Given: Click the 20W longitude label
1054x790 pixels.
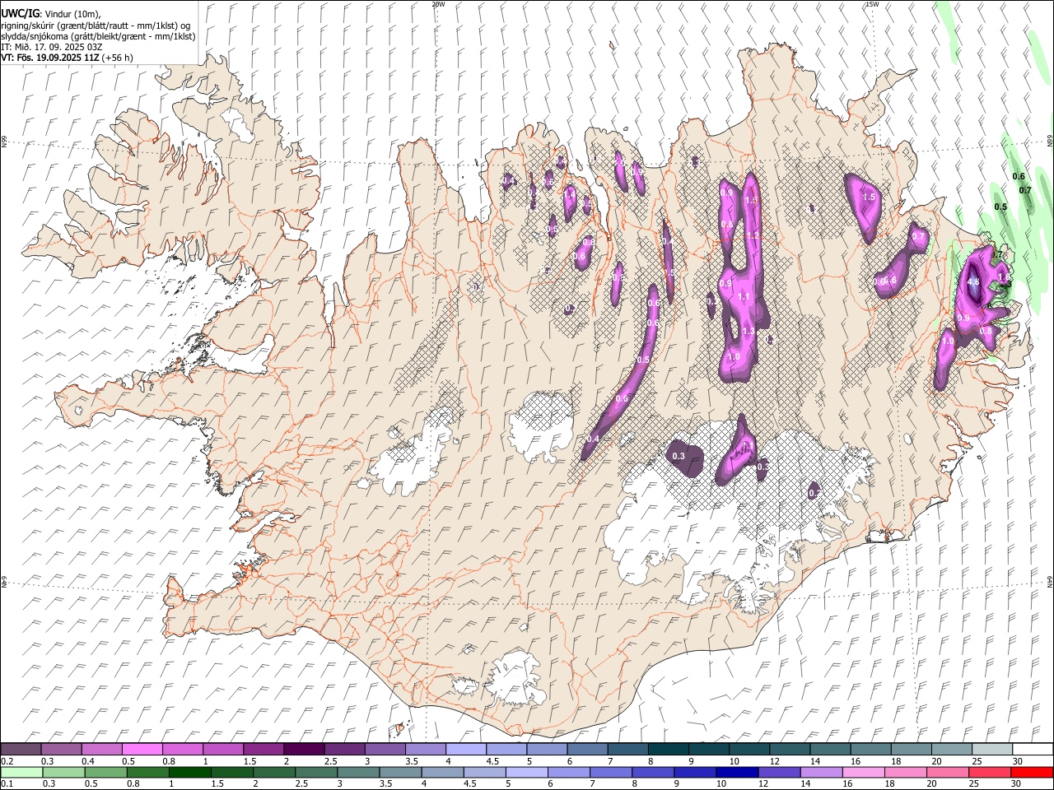Looking at the screenshot, I should 439,4.
